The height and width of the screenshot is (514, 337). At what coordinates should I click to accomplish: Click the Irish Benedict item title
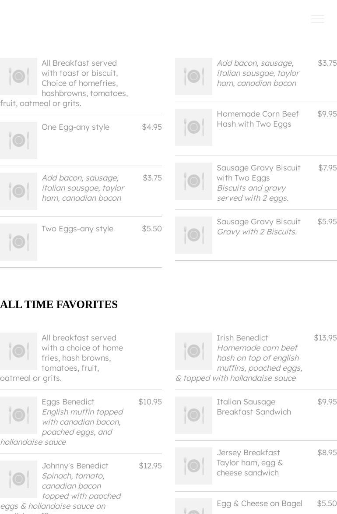click(242, 338)
